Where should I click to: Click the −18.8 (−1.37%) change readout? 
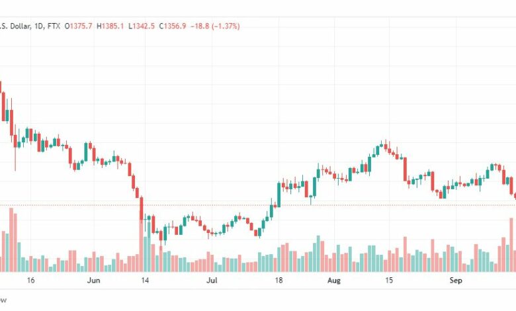point(215,26)
